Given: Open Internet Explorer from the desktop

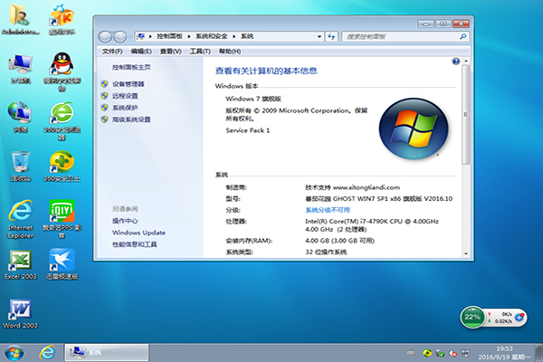Looking at the screenshot, I should pyautogui.click(x=21, y=219).
